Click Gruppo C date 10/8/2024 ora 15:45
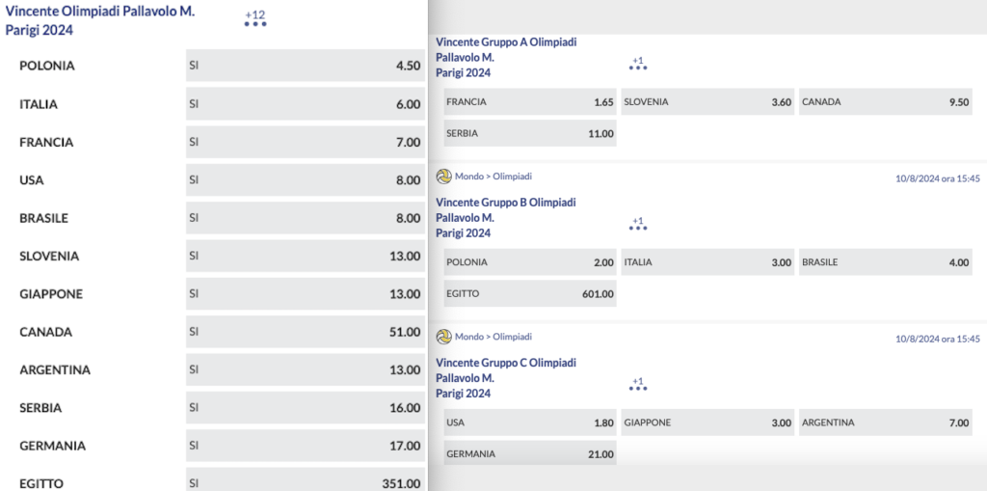The image size is (987, 491). [x=938, y=339]
